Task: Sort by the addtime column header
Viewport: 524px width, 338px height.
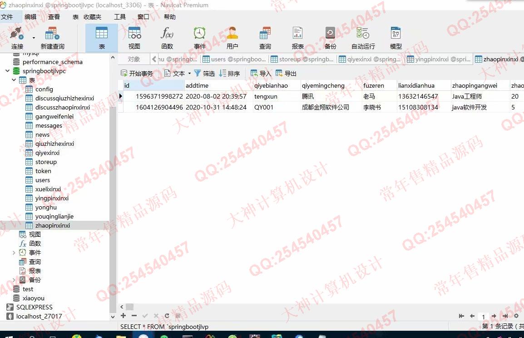Action: pos(218,85)
